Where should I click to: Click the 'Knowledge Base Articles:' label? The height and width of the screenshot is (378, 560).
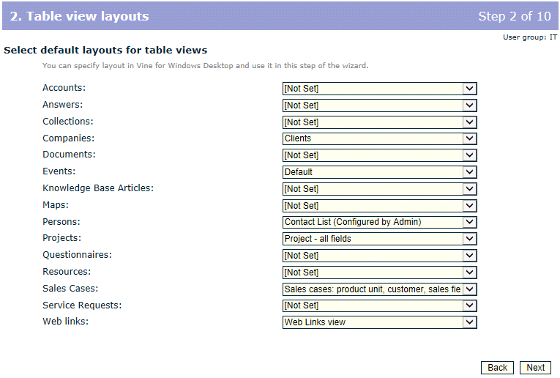98,188
